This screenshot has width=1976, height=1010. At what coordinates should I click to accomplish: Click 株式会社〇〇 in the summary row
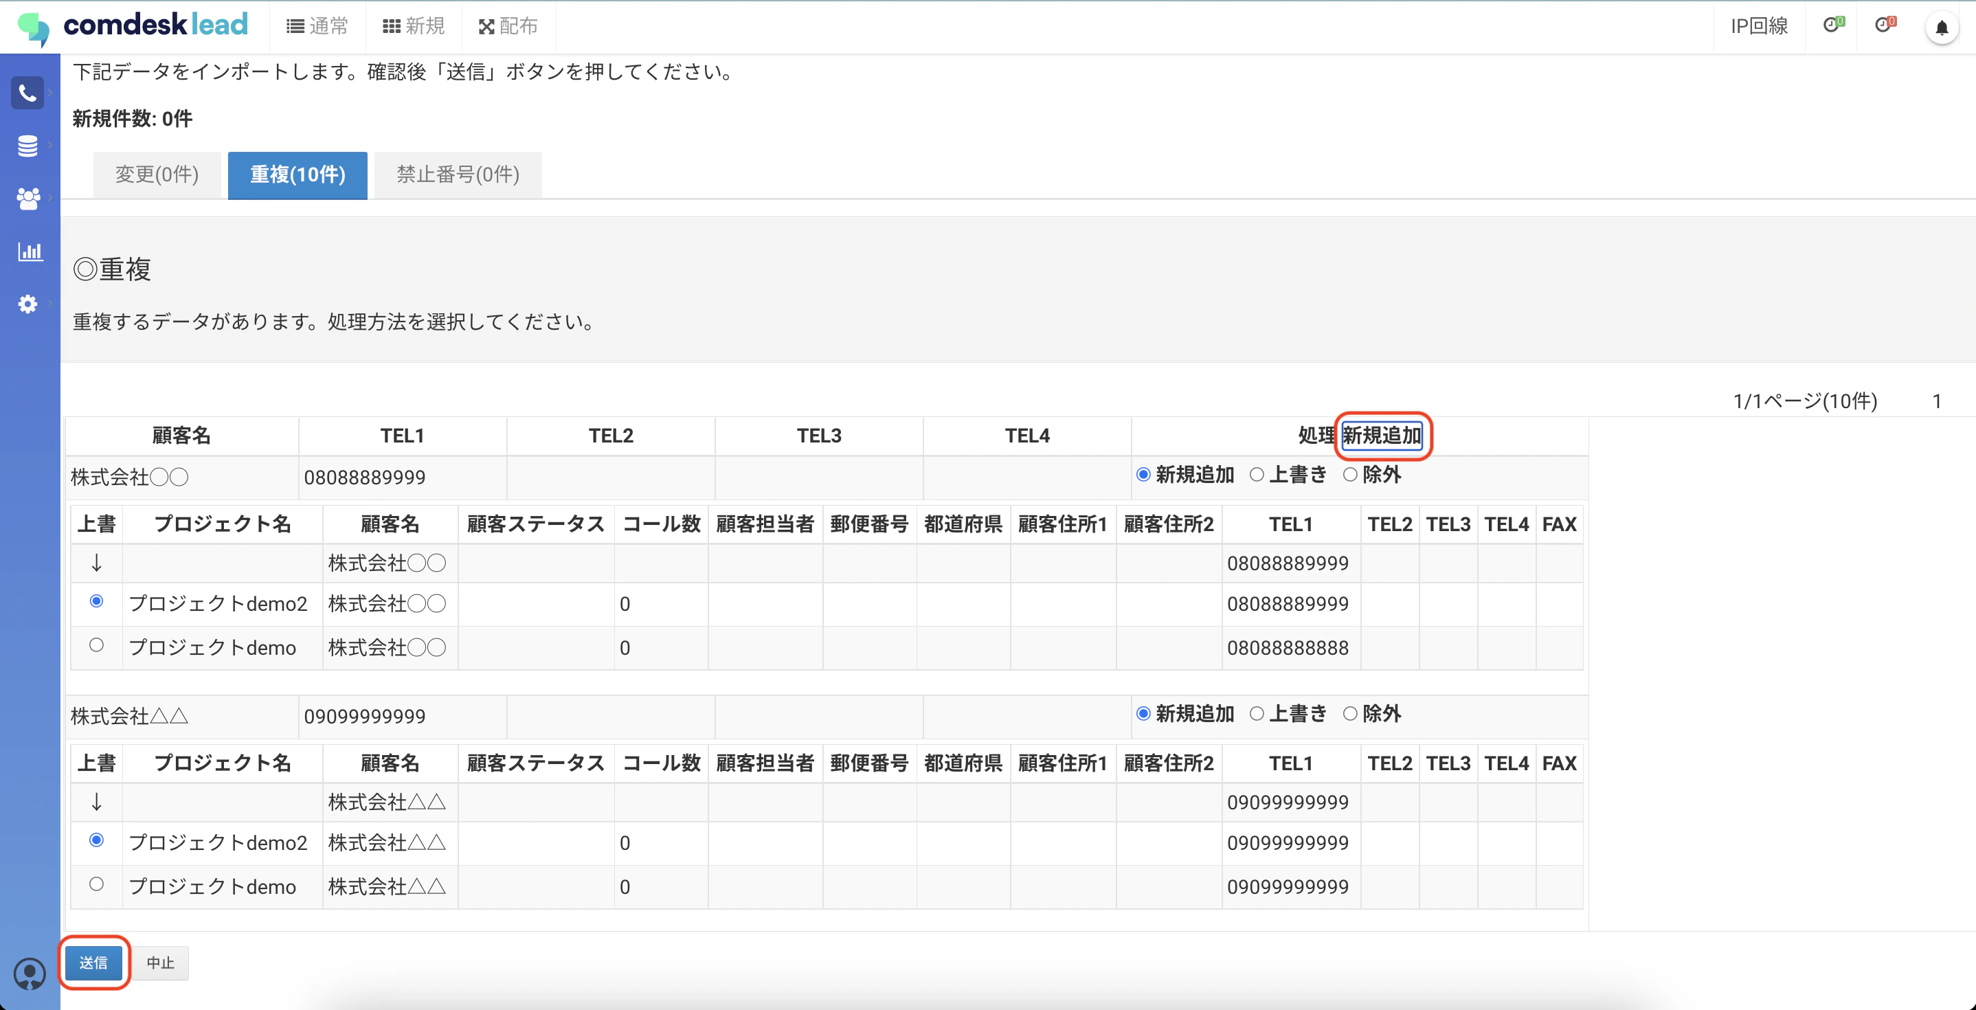pyautogui.click(x=130, y=478)
